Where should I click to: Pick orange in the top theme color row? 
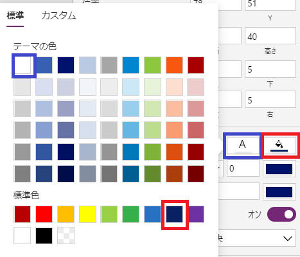pos(174,66)
